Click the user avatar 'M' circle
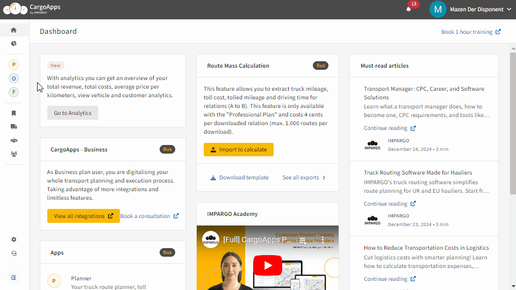 coord(438,9)
